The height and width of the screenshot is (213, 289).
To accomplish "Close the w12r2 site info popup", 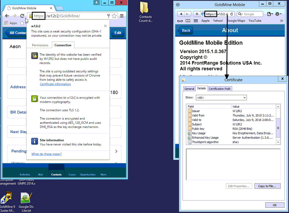I will pos(105,26).
